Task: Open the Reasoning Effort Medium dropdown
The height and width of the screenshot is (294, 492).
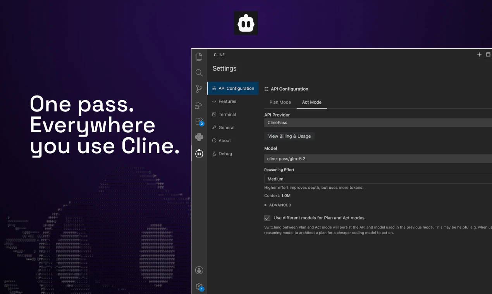Action: (378, 179)
